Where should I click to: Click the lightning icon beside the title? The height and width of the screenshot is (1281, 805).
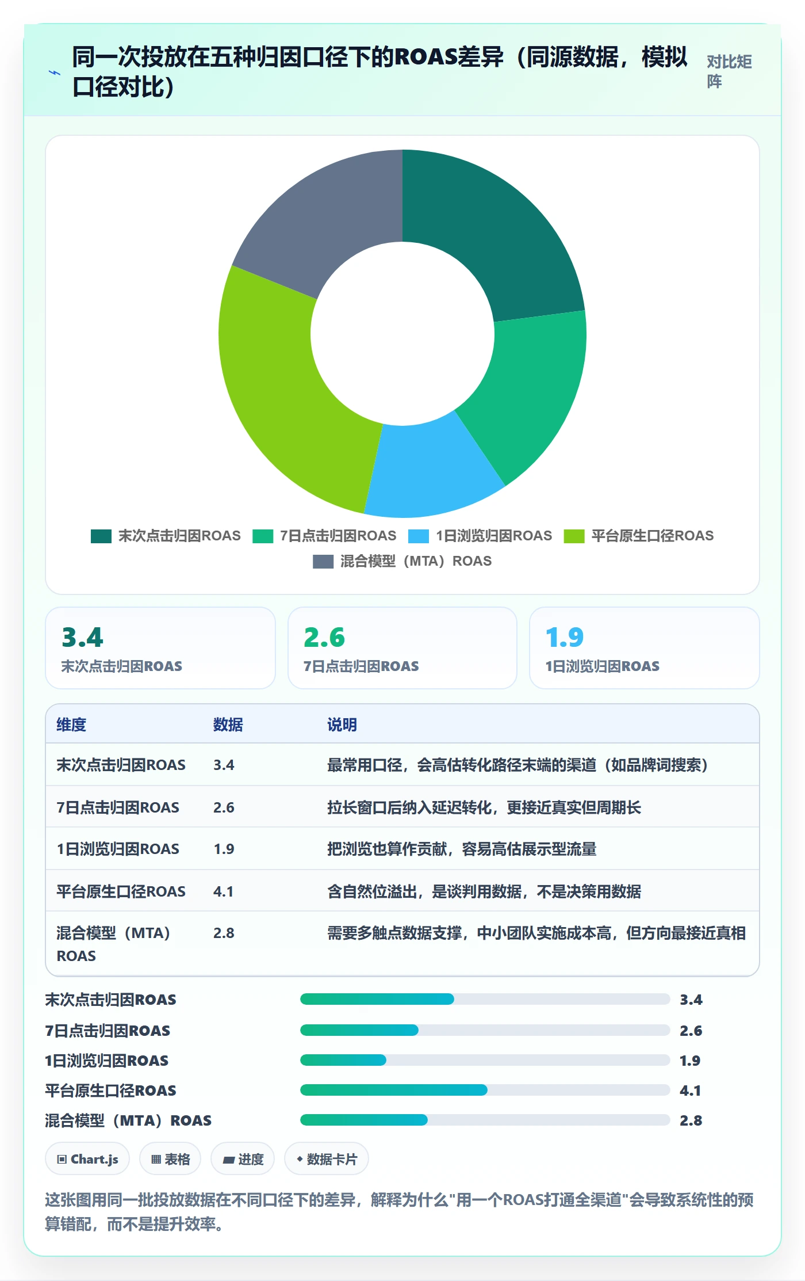55,73
